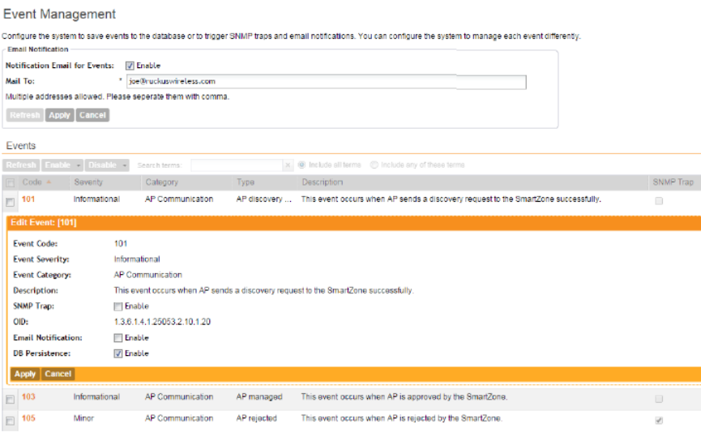Toggle Email Notification Enable checkbox

click(118, 337)
